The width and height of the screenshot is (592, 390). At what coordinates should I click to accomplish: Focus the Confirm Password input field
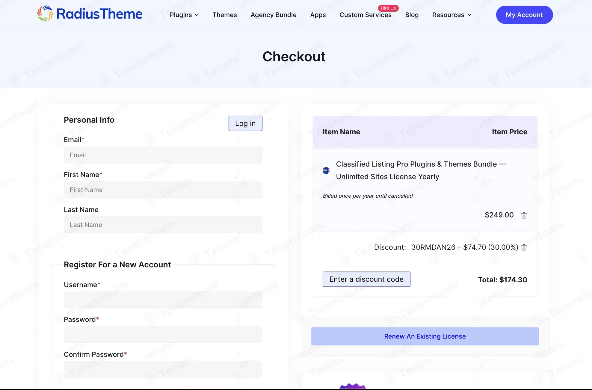(x=163, y=369)
